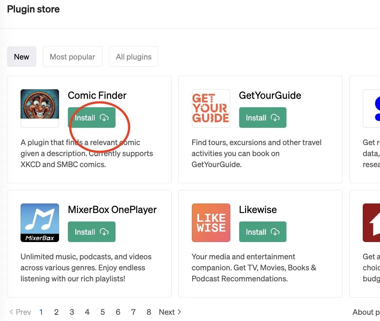Viewport: 380px width, 321px height.
Task: Click the Prev page link
Action: (x=20, y=312)
